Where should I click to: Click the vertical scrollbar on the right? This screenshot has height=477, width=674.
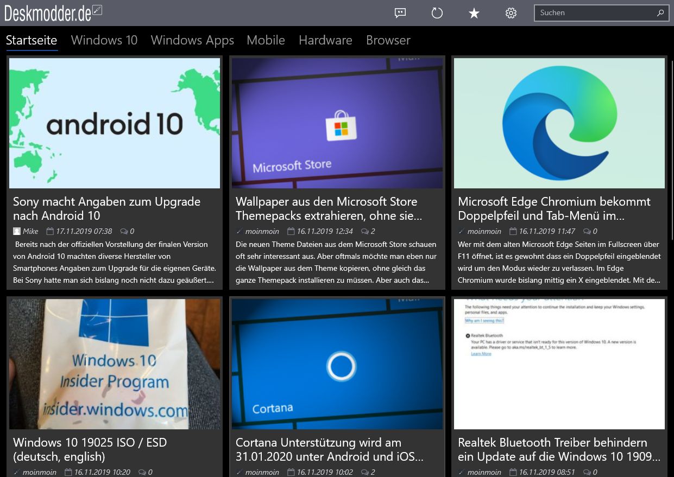(672, 149)
